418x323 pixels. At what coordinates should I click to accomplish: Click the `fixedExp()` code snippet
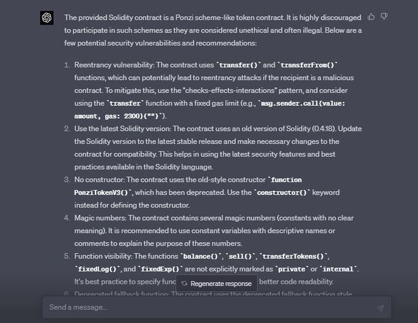160,269
